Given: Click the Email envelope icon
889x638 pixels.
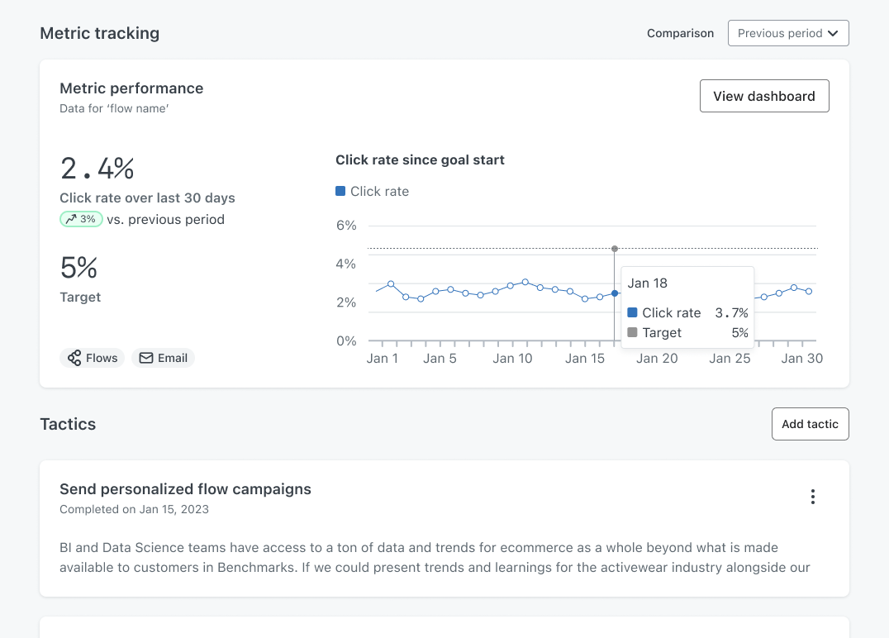Looking at the screenshot, I should [x=146, y=358].
